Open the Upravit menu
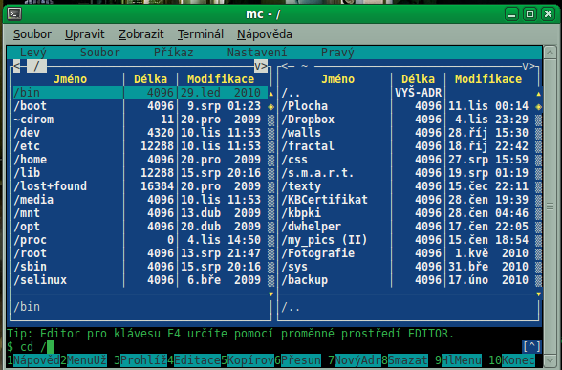This screenshot has width=562, height=370. point(84,34)
